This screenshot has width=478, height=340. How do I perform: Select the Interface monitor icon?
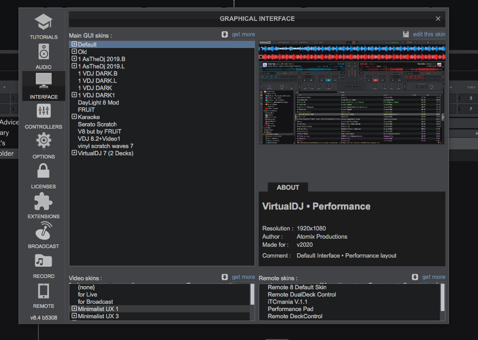pyautogui.click(x=43, y=81)
